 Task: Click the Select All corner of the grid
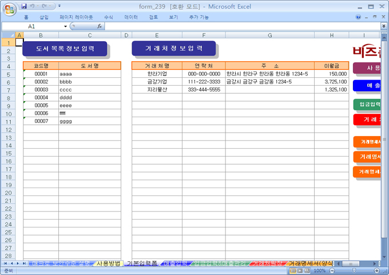coord(9,35)
